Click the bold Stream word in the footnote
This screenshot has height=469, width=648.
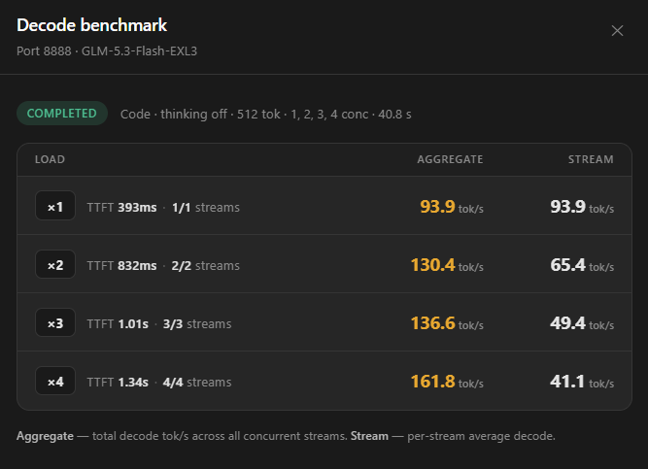(369, 436)
